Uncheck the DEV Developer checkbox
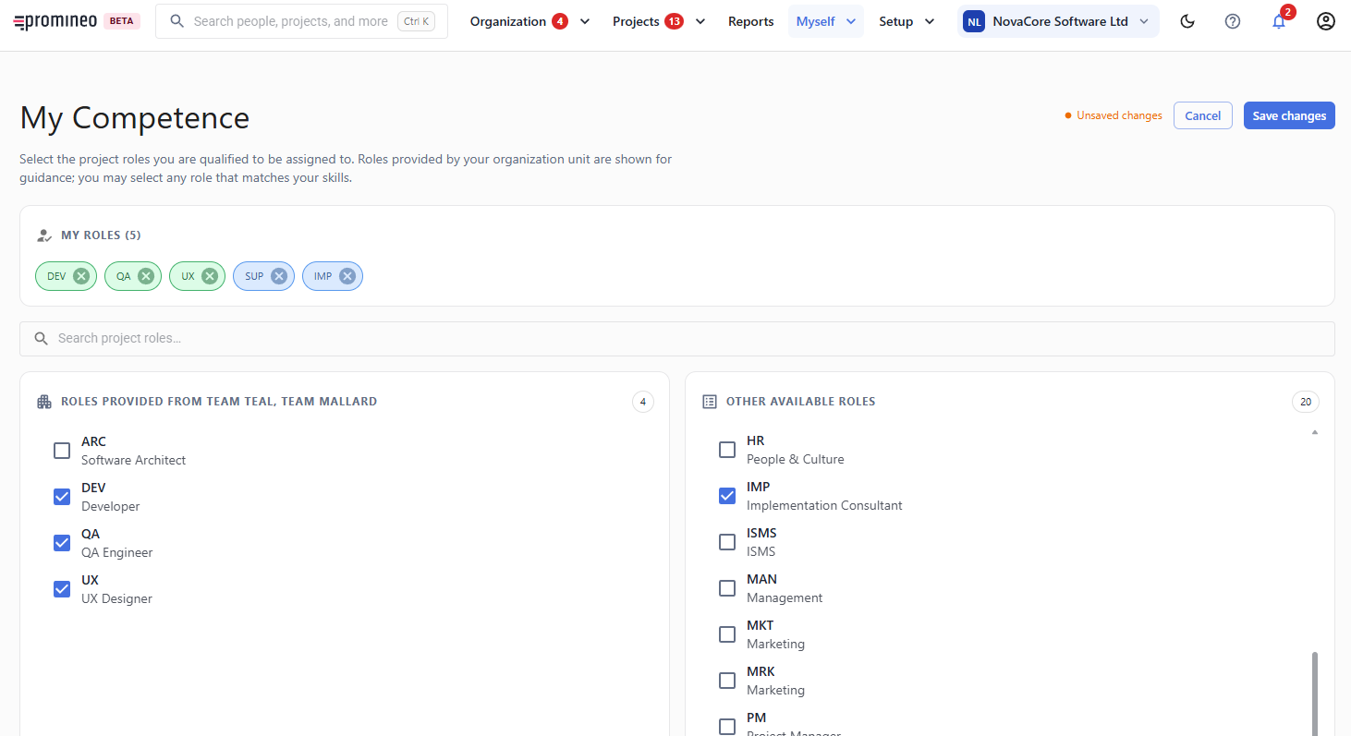The width and height of the screenshot is (1351, 736). (62, 497)
